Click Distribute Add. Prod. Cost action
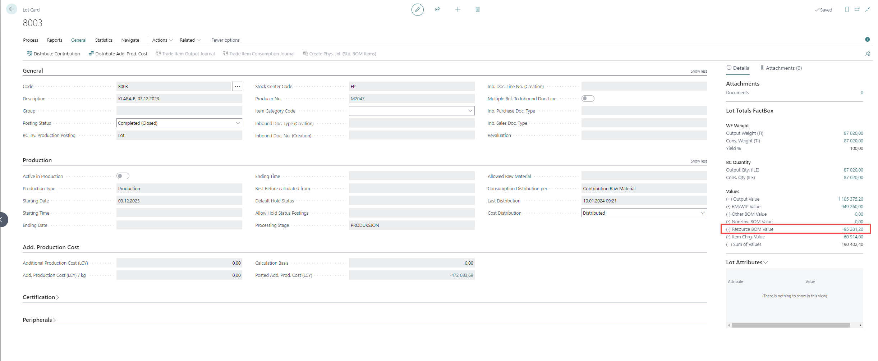The height and width of the screenshot is (361, 878). pyautogui.click(x=118, y=54)
